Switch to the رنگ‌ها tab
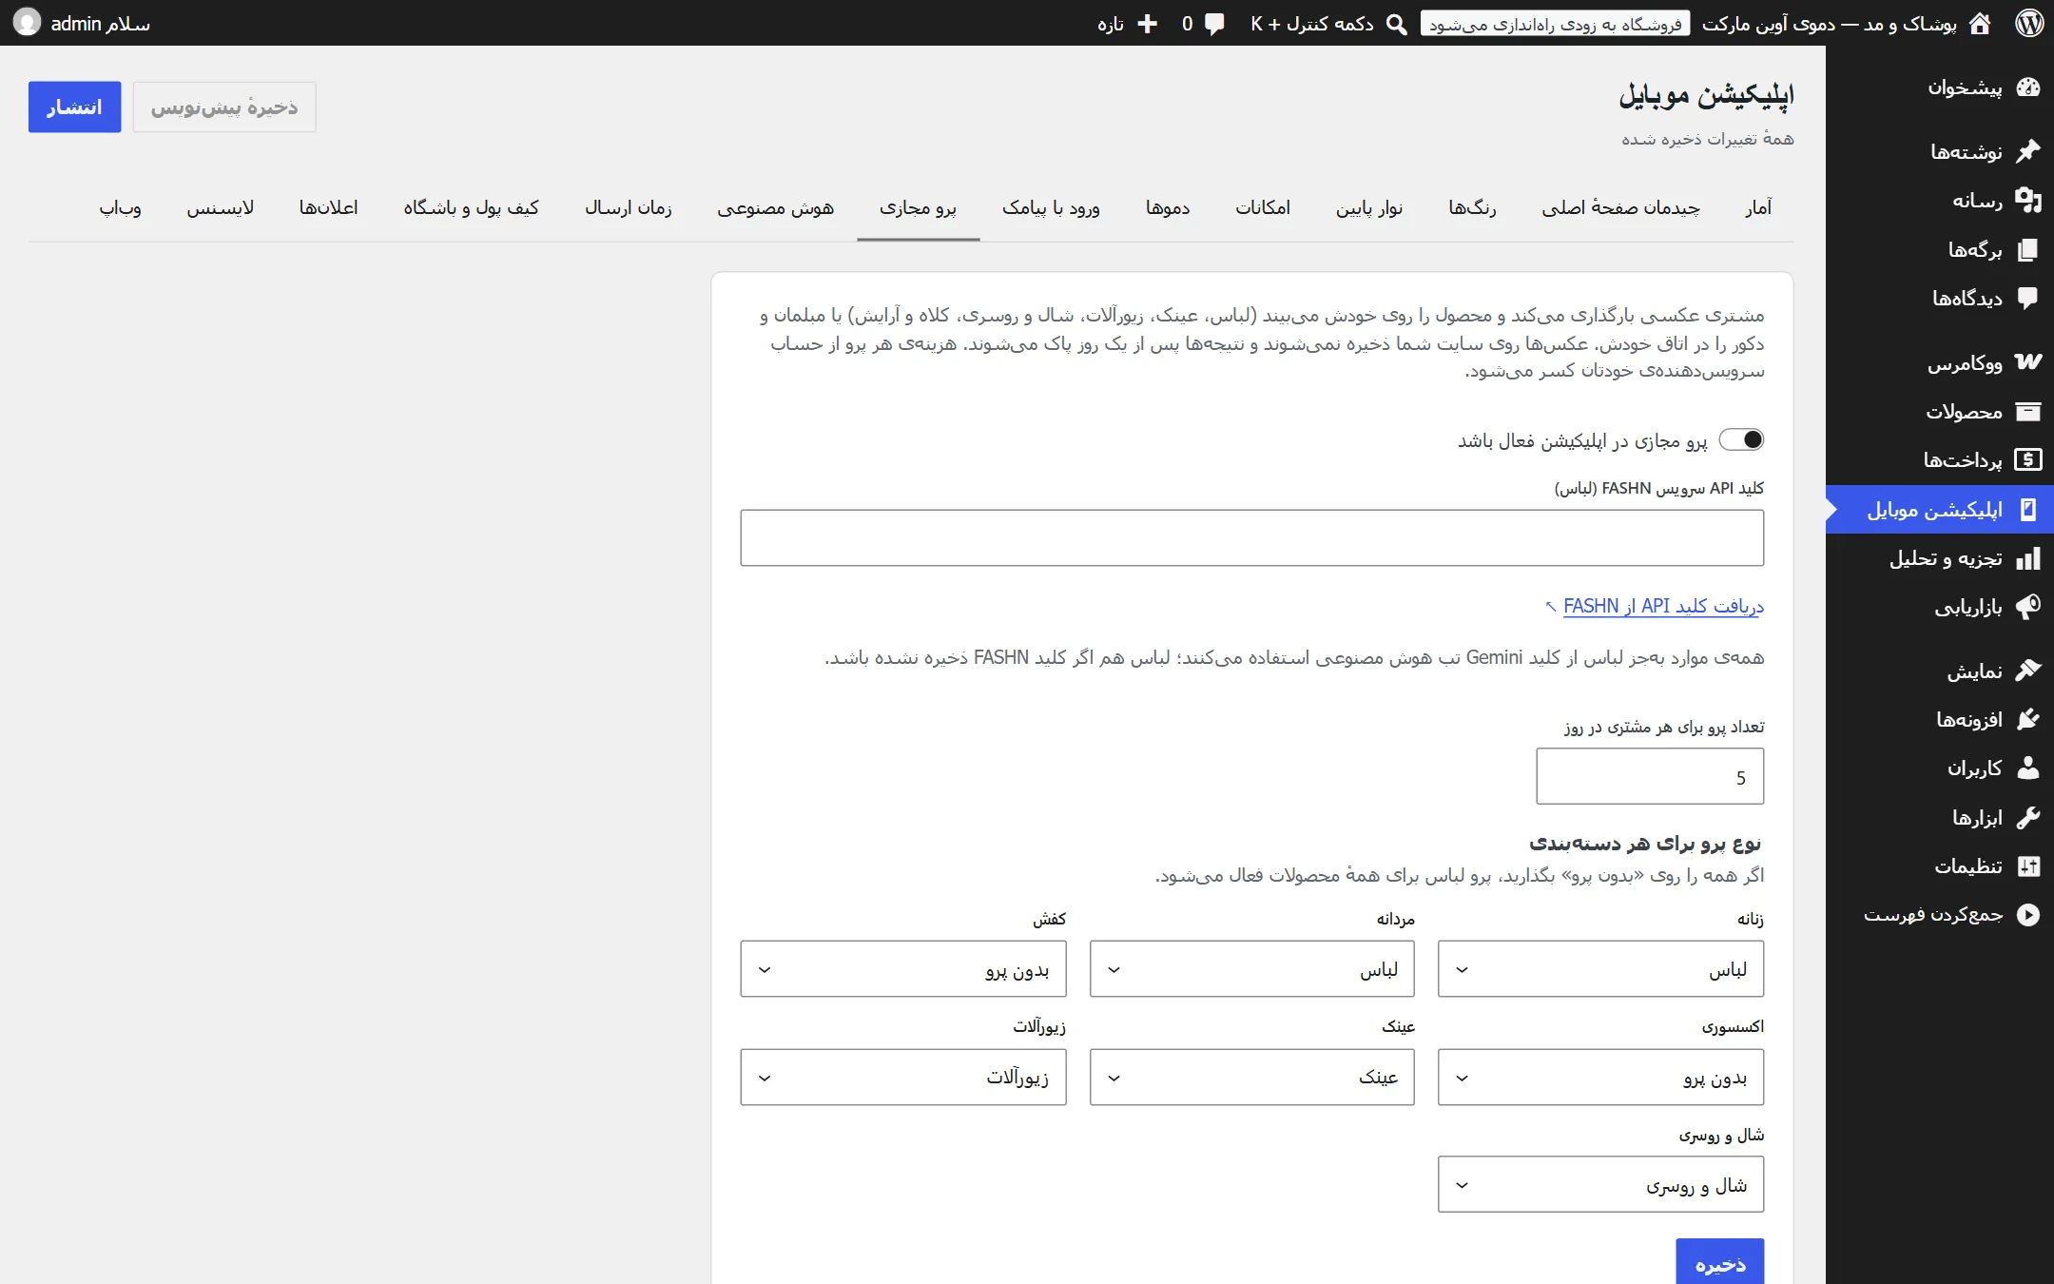Screen dimensions: 2054x1284 point(1472,207)
